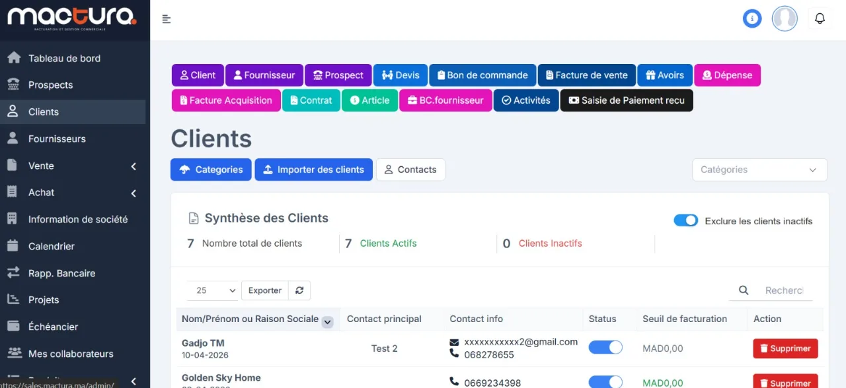Open the user avatar profile menu
Screen dimensions: 846x388
[x=785, y=18]
